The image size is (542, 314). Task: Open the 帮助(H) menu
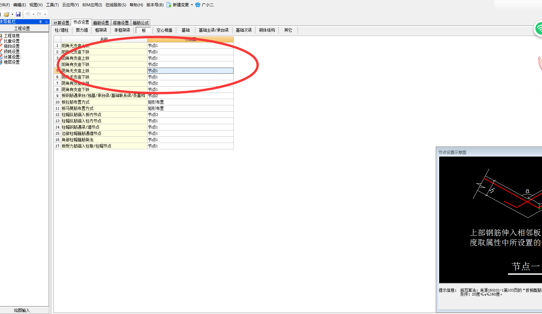(x=136, y=5)
